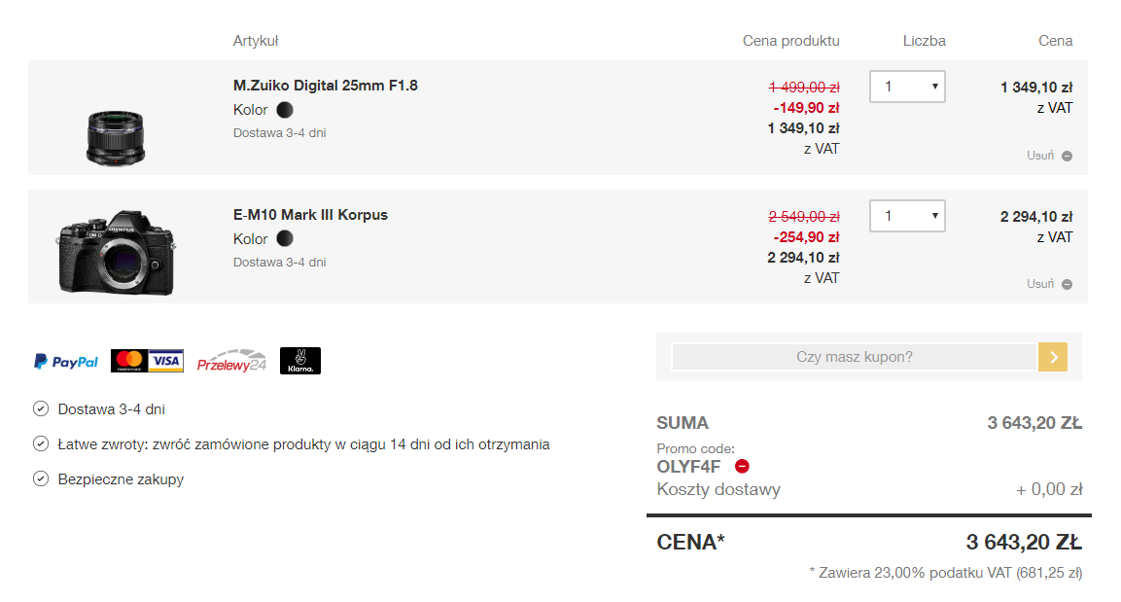The height and width of the screenshot is (602, 1121).
Task: Submit coupon with the yellow arrow button
Action: (1053, 357)
